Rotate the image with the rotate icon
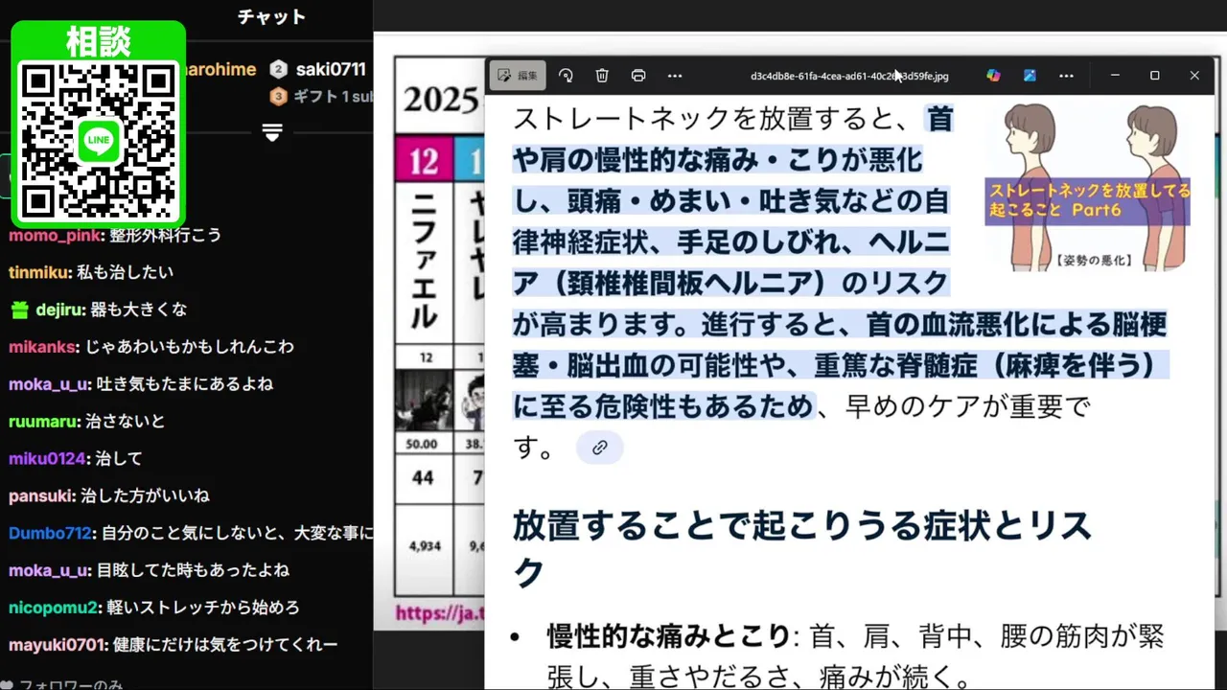This screenshot has width=1227, height=690. coord(566,76)
